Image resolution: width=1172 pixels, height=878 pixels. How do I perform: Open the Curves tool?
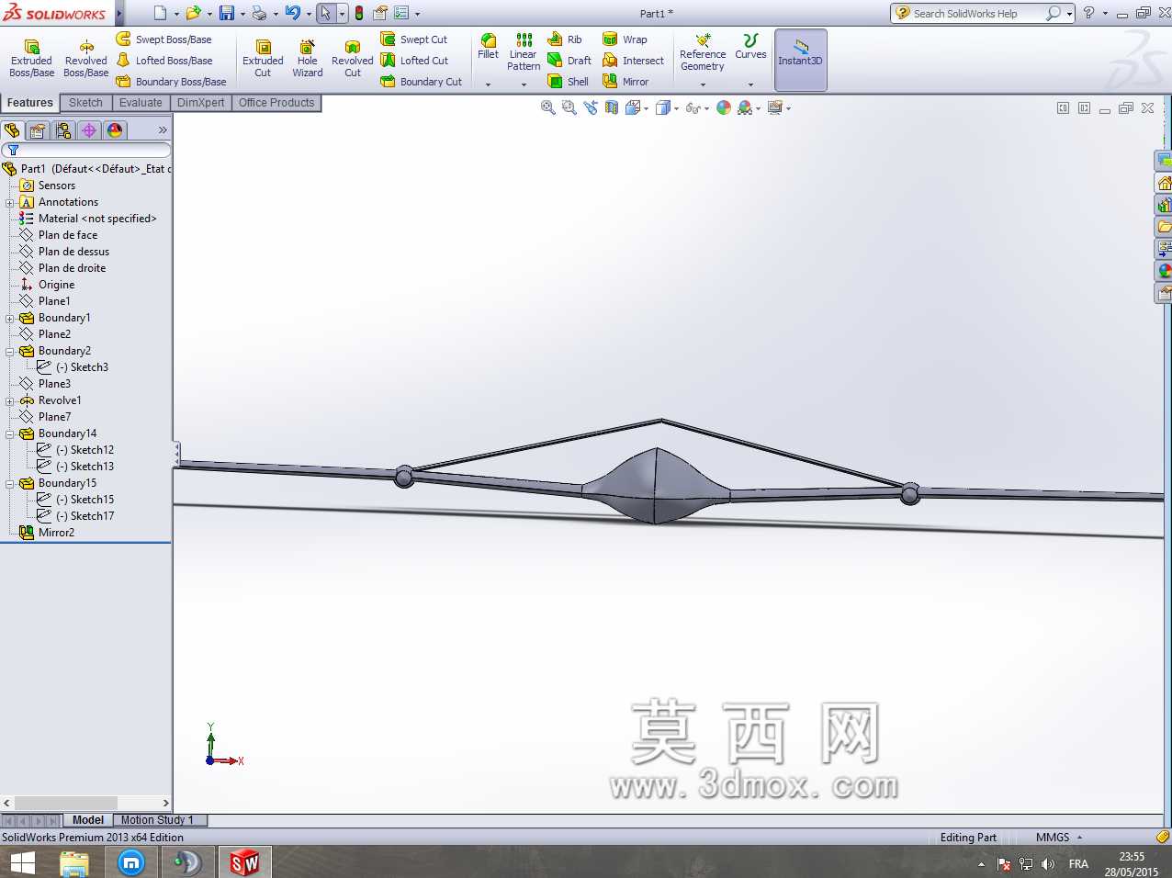point(750,47)
